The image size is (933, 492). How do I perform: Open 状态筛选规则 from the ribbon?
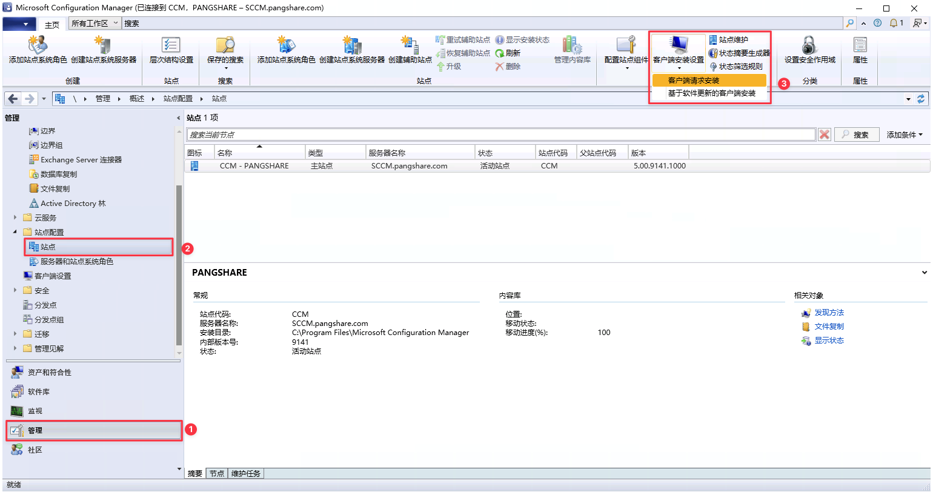click(735, 66)
